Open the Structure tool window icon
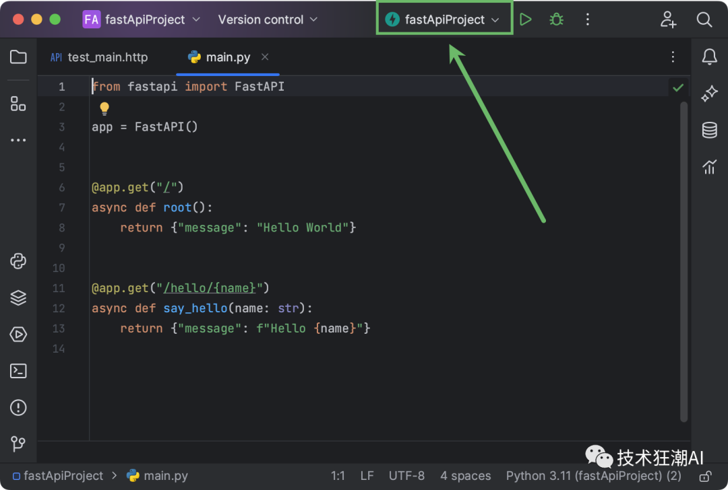Image resolution: width=728 pixels, height=490 pixels. coord(18,104)
